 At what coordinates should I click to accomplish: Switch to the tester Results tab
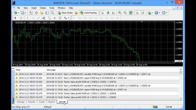pos(32,102)
